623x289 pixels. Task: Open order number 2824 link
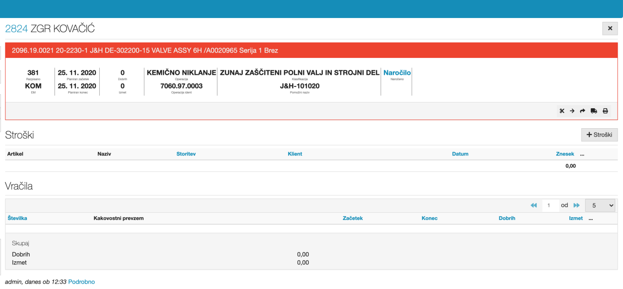17,29
